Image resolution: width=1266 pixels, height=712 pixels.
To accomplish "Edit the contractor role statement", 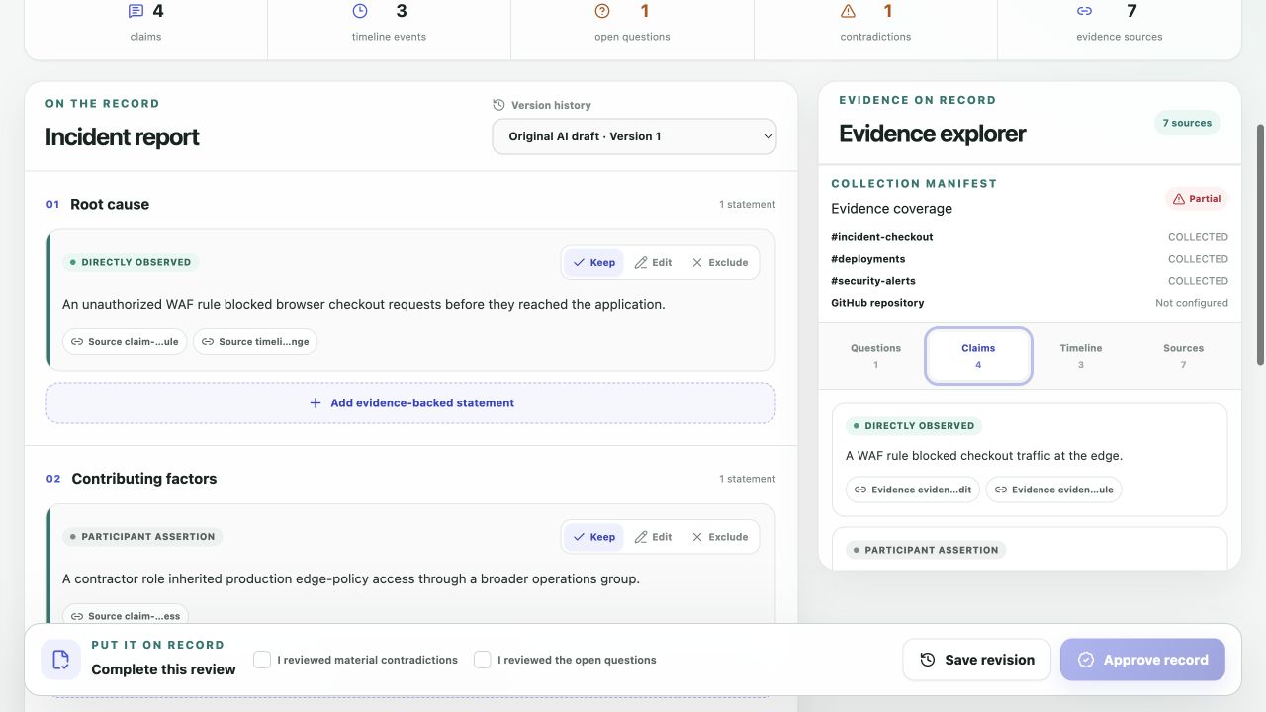I will (x=653, y=537).
